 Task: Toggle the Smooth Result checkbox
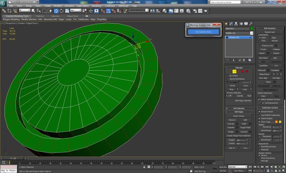(259, 111)
